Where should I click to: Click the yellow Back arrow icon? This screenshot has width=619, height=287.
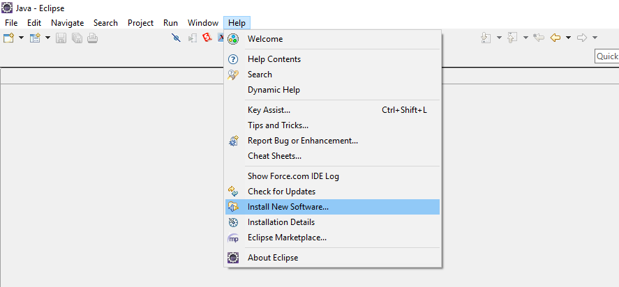pyautogui.click(x=555, y=38)
